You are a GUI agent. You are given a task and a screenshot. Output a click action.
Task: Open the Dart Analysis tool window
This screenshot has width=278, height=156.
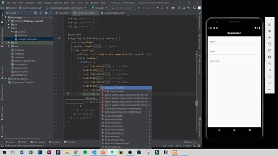(x=38, y=142)
